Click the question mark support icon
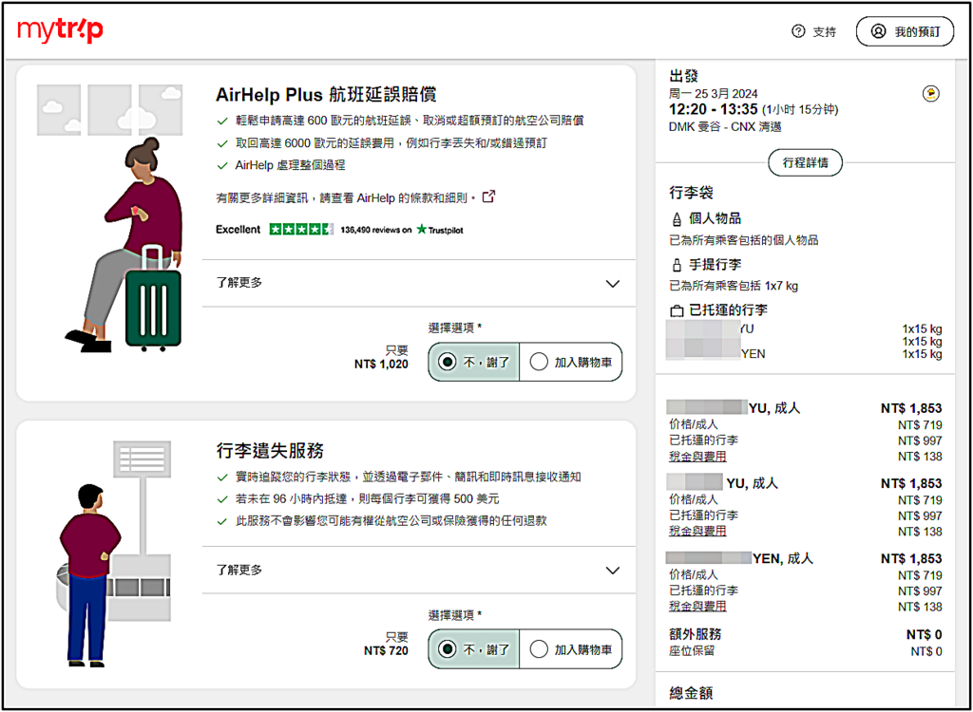The width and height of the screenshot is (973, 712). [798, 31]
